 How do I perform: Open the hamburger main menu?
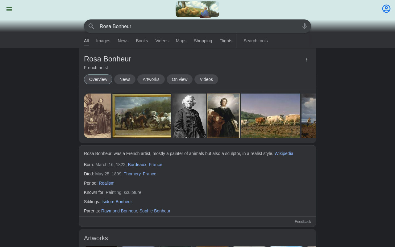click(x=9, y=9)
